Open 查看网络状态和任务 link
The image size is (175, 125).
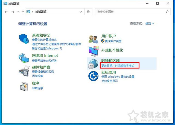click(44, 61)
